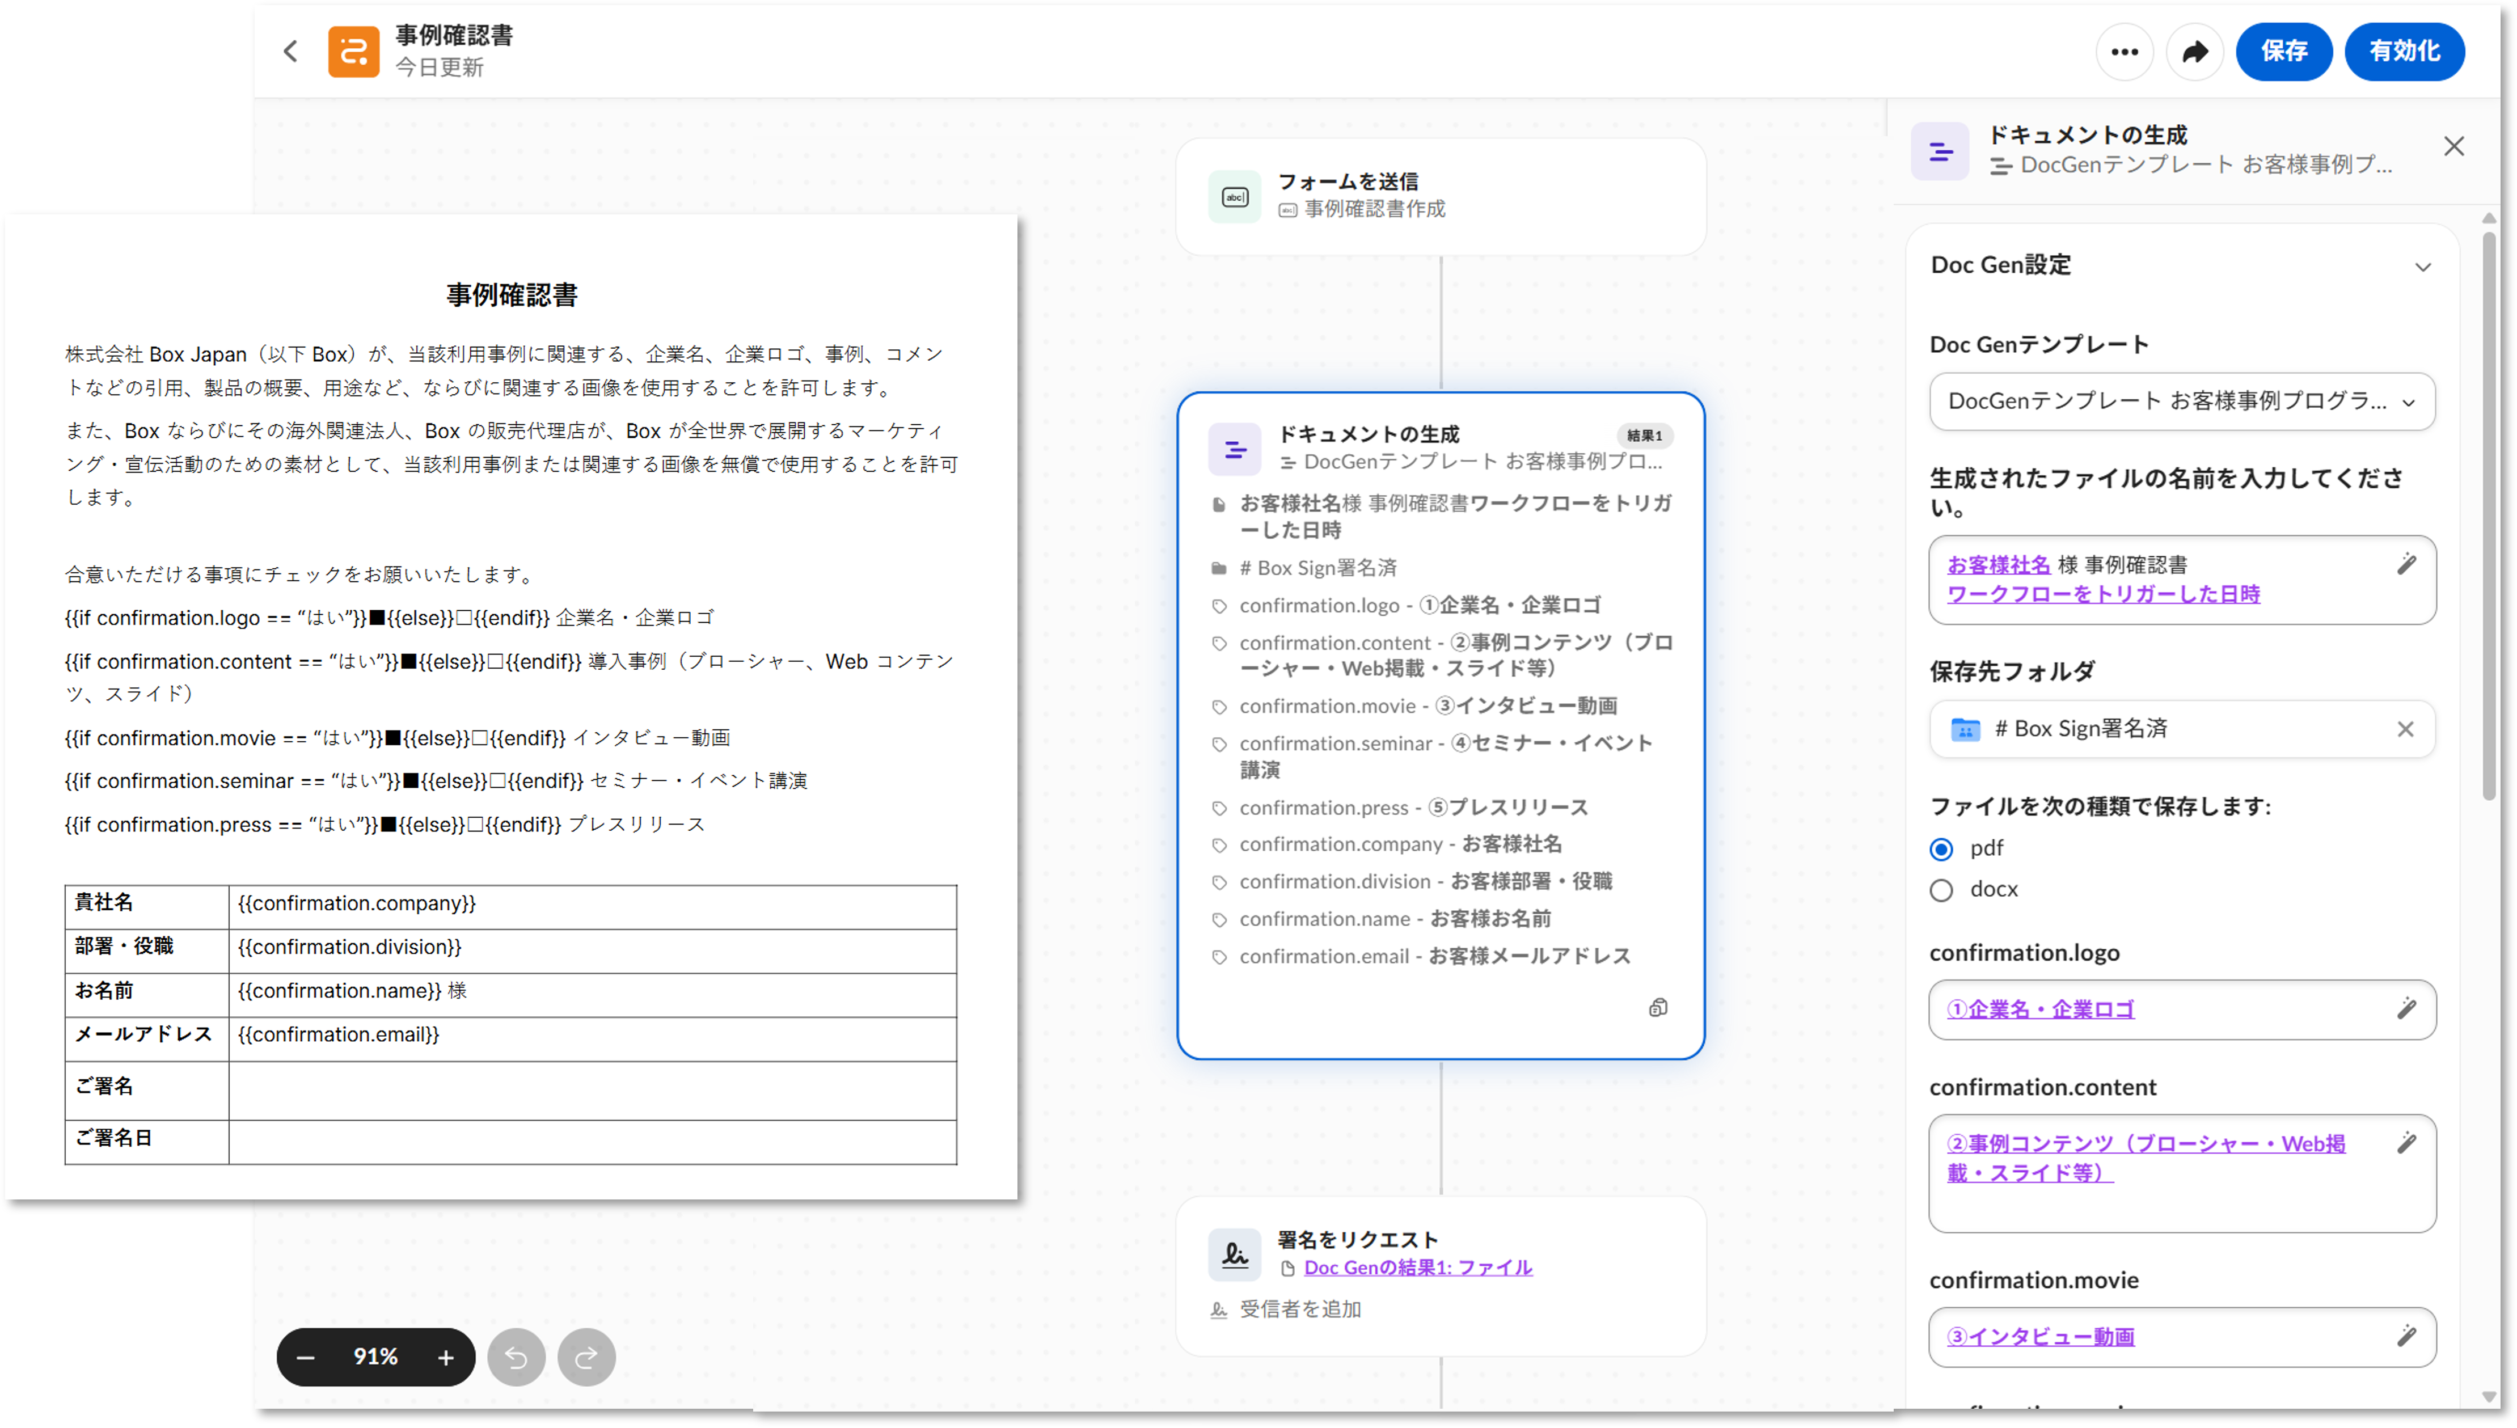Click the 事例確認書 heading in document preview
Image resolution: width=2517 pixels, height=1428 pixels.
point(512,295)
